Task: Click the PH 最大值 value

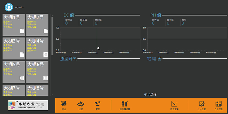Action: pos(153,23)
